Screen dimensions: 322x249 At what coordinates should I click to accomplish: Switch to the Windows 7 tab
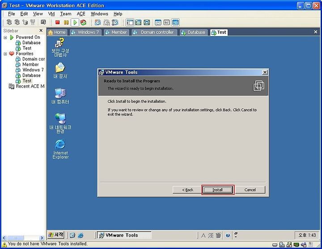point(85,33)
